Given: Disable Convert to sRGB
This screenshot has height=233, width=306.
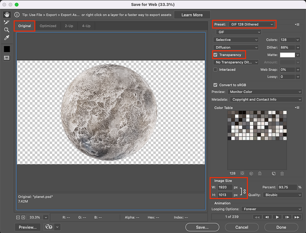Looking at the screenshot, I should [215, 85].
